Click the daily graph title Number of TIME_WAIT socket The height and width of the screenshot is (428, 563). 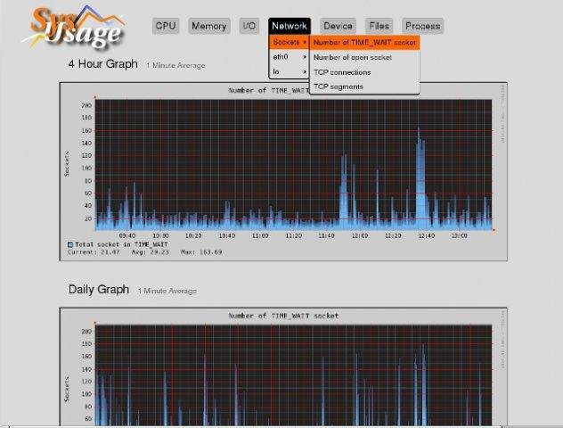283,316
